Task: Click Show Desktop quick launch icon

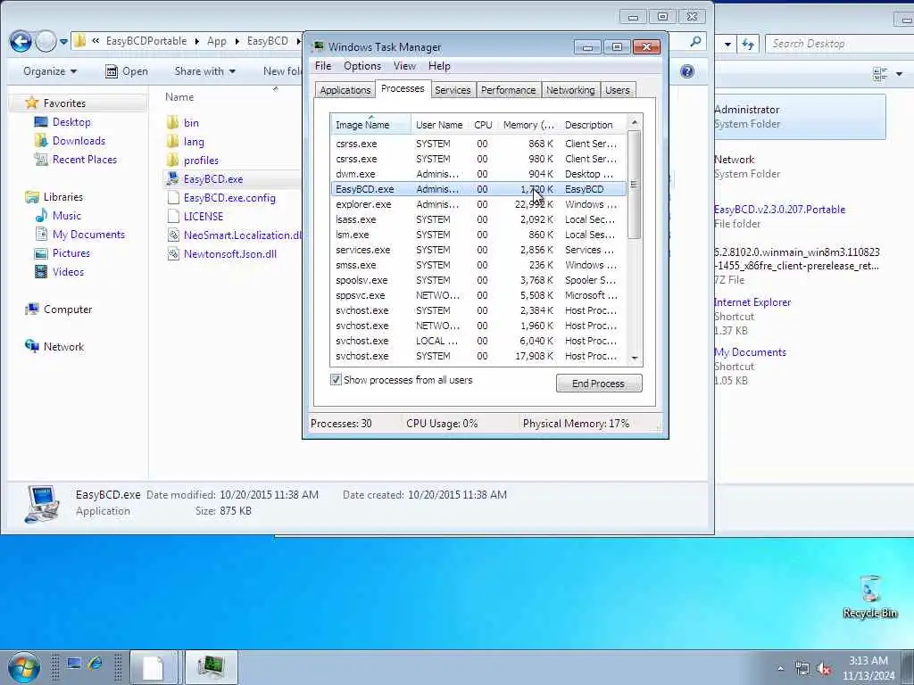Action: tap(73, 664)
